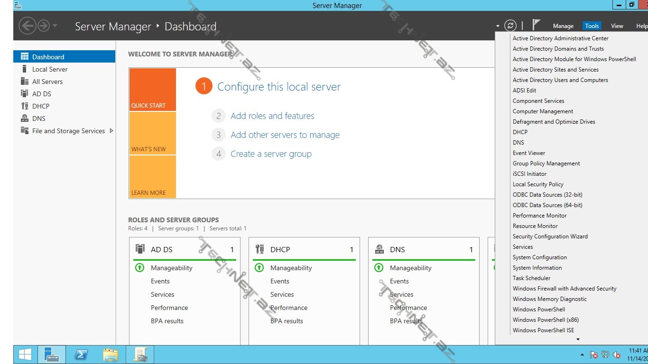This screenshot has height=364, width=648.
Task: Click the AD DS icon in sidebar
Action: click(25, 94)
